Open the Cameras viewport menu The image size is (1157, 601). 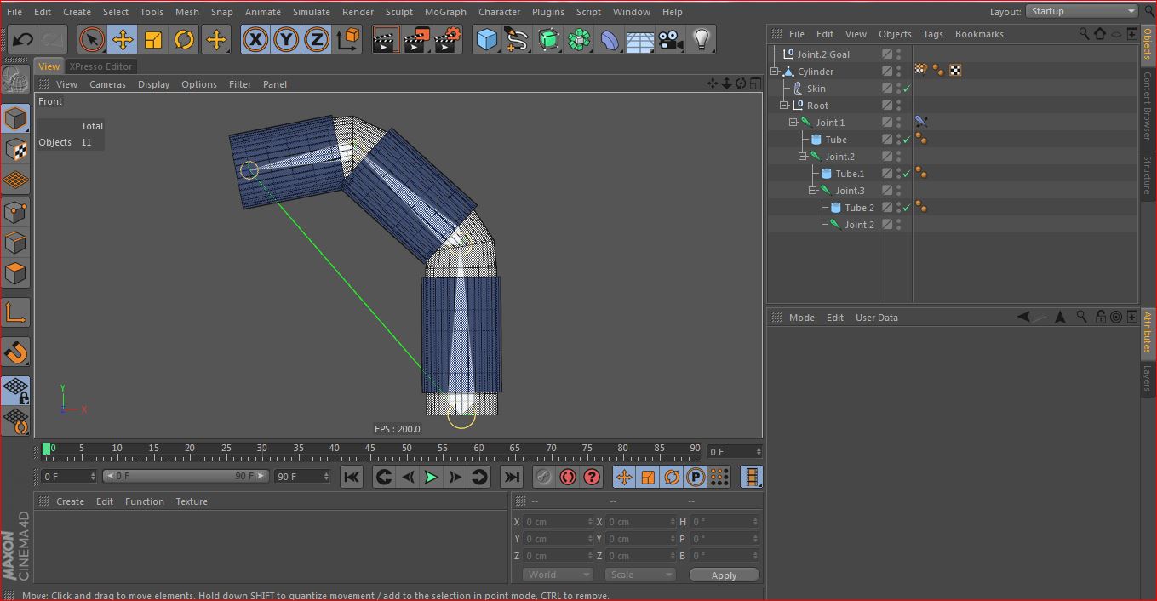[107, 84]
